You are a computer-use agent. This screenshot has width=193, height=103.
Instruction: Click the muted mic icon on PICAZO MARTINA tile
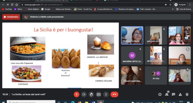140,69
